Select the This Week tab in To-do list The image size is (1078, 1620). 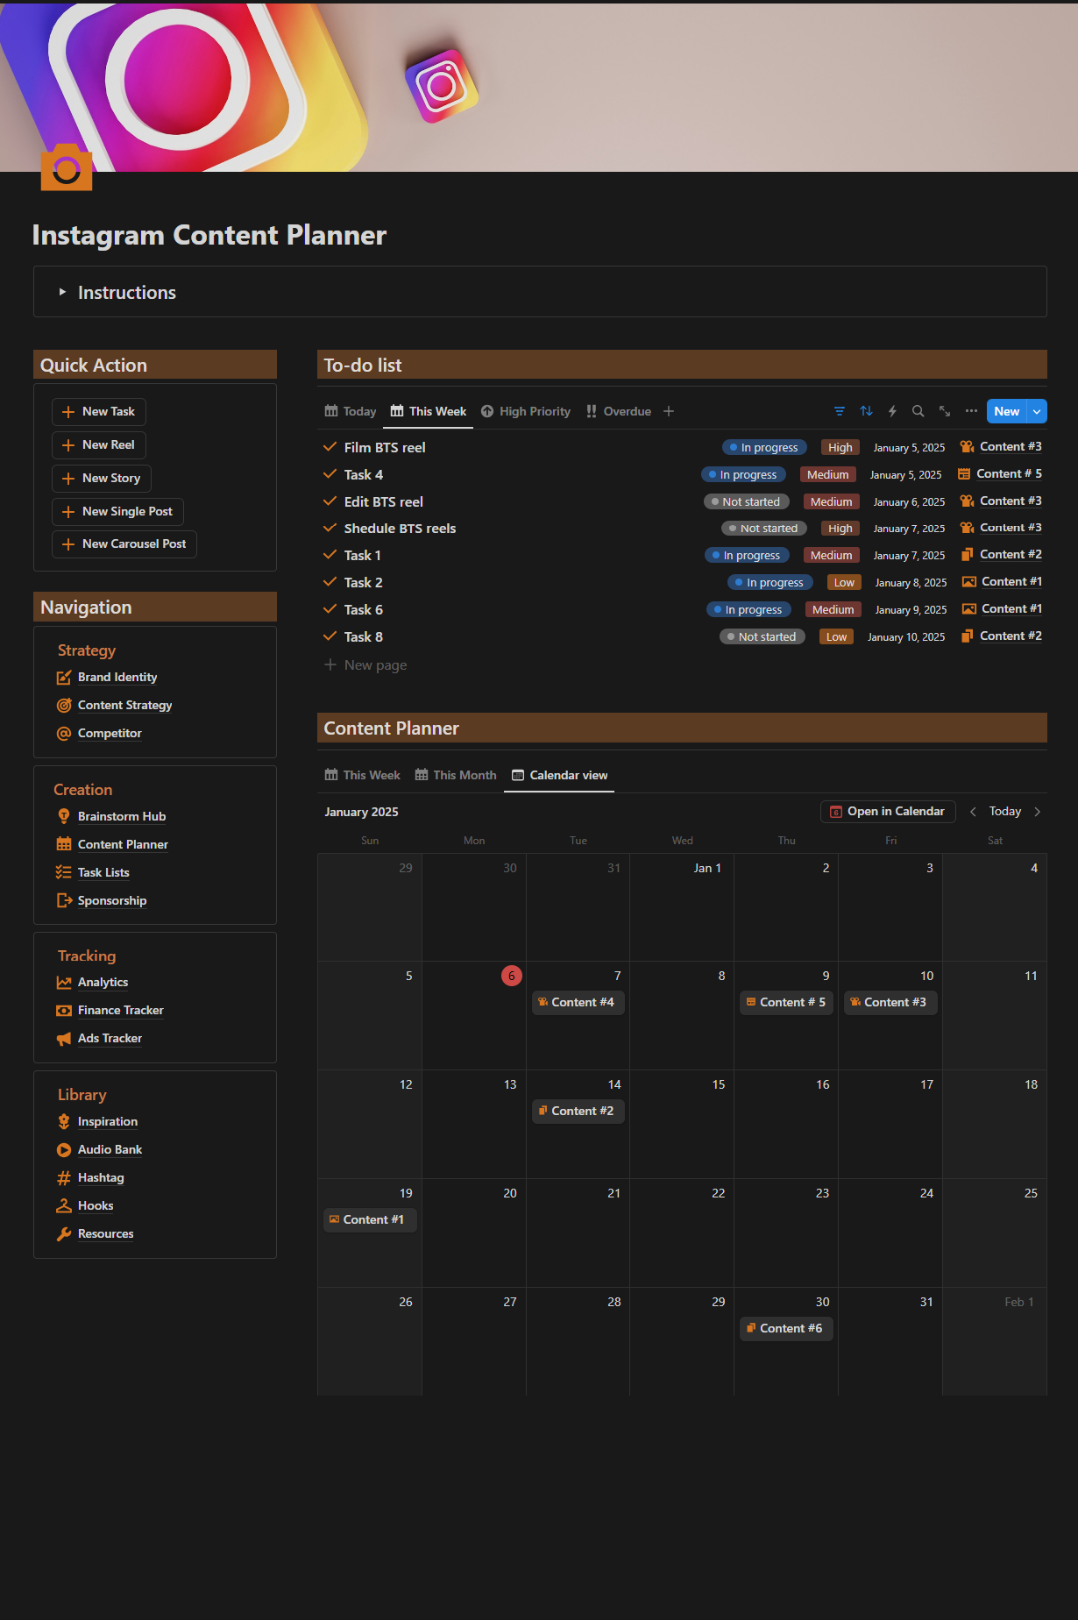point(429,411)
